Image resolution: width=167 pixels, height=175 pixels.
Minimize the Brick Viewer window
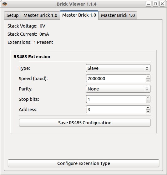click(x=149, y=4)
